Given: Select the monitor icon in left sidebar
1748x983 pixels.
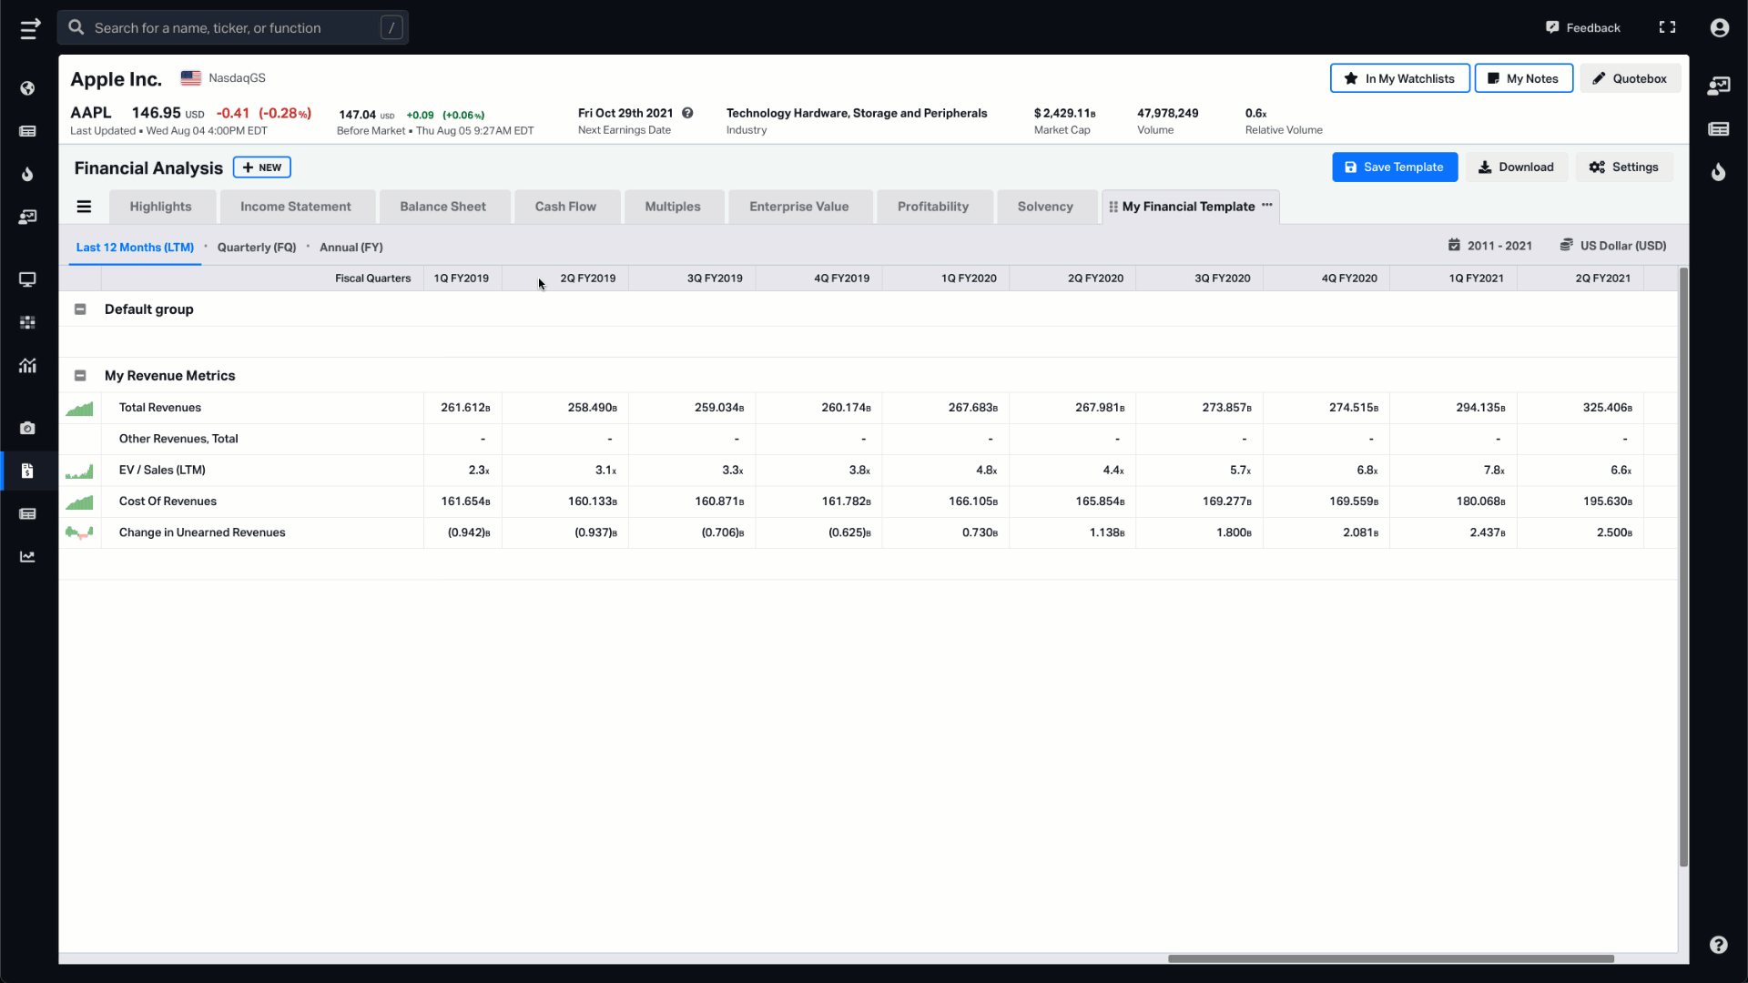Looking at the screenshot, I should tap(27, 279).
